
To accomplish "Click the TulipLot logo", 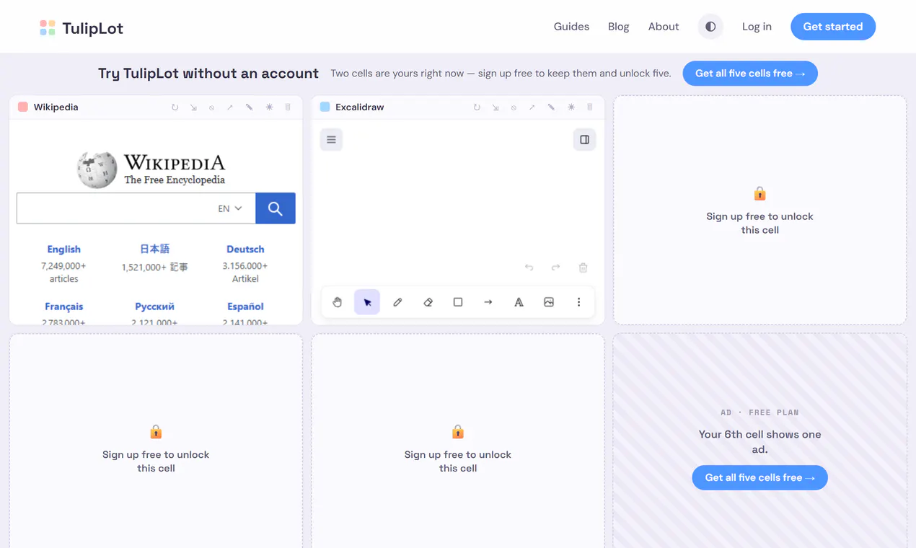I will coord(82,28).
